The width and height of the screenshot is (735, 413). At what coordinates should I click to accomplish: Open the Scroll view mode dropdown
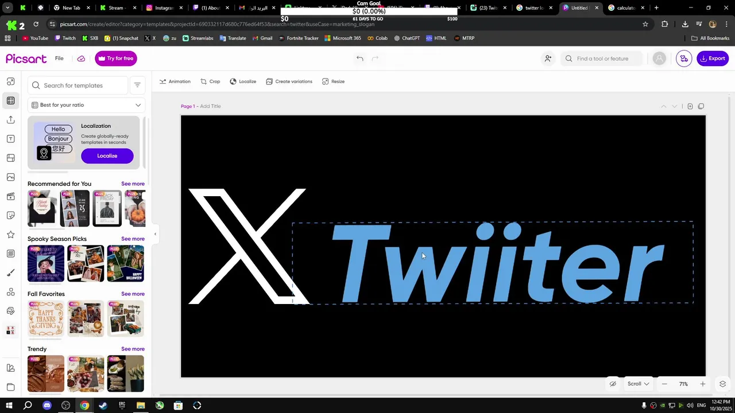coord(638,384)
